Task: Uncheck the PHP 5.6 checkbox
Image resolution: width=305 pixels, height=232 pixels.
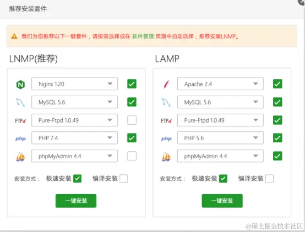Action: tap(277, 138)
